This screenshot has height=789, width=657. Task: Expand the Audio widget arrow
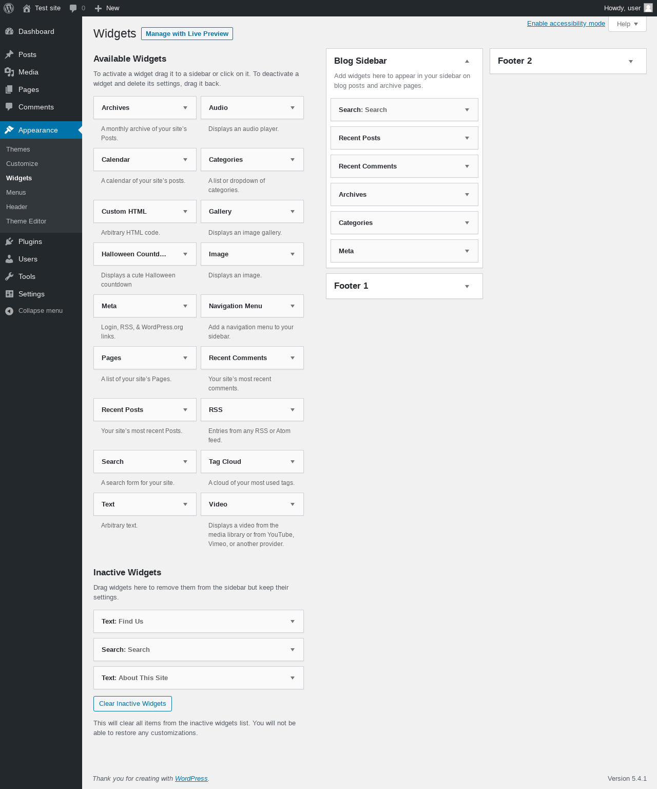[x=293, y=108]
